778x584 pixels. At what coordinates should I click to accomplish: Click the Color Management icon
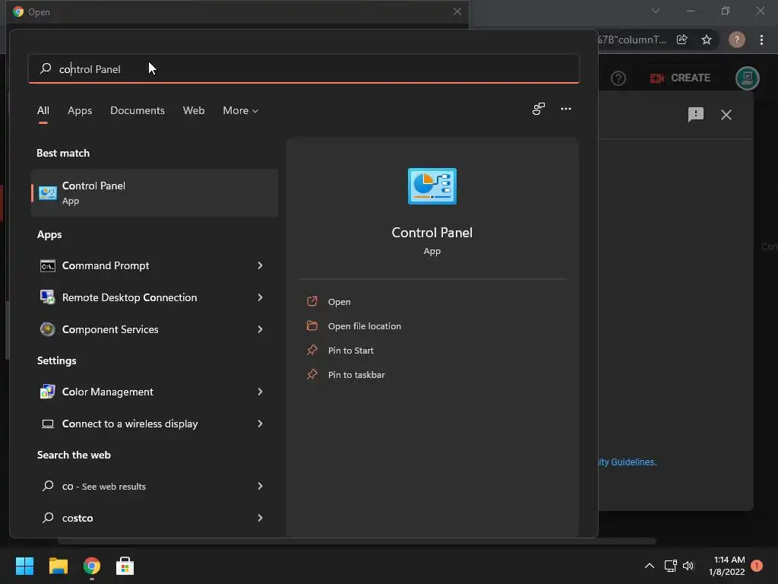[x=48, y=392]
